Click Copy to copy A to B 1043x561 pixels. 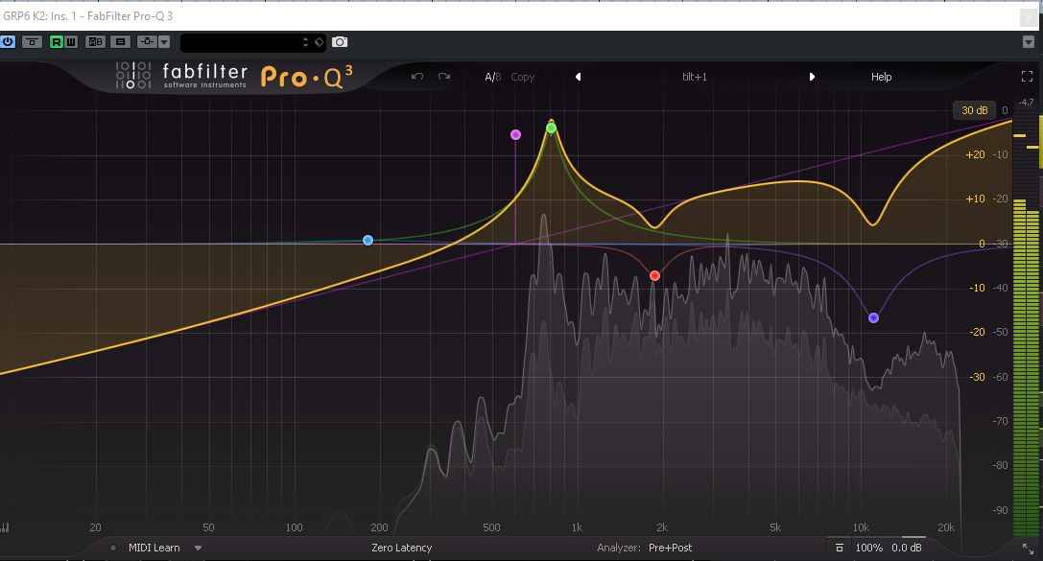[x=523, y=77]
